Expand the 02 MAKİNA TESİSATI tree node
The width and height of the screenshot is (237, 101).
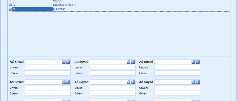coord(10,5)
